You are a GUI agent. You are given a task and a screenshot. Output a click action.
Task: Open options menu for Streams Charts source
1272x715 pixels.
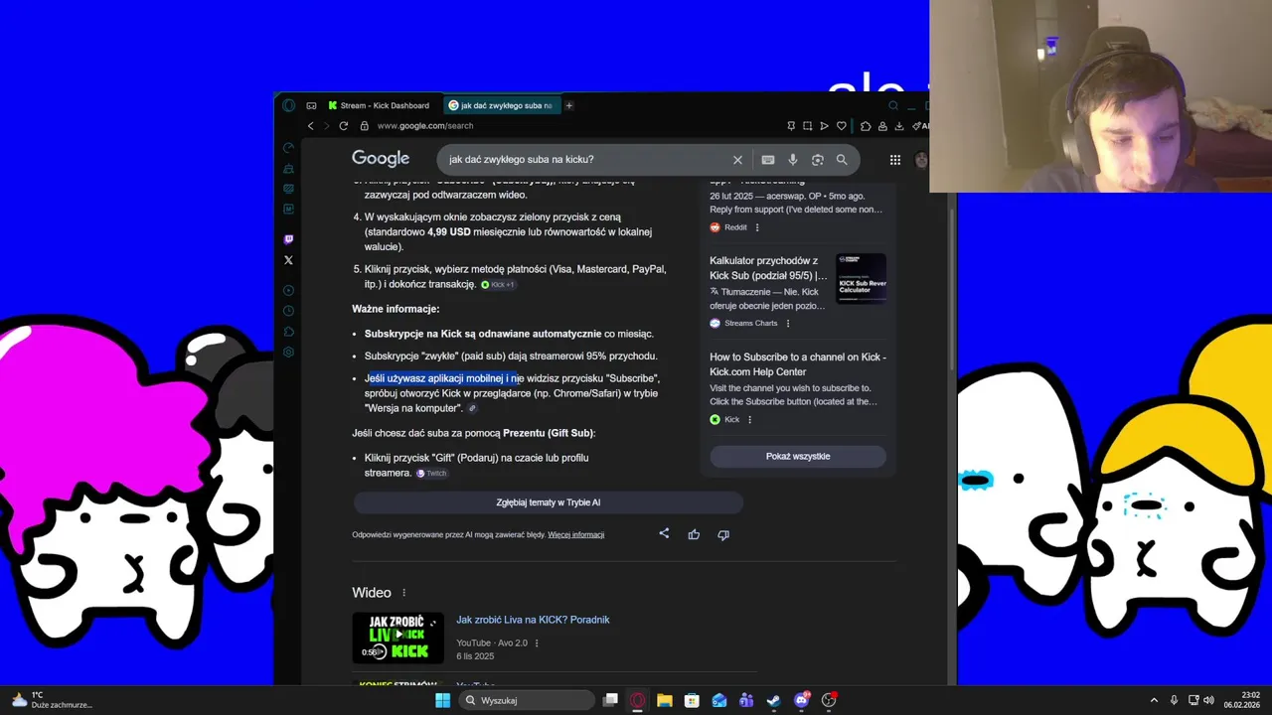tap(788, 324)
